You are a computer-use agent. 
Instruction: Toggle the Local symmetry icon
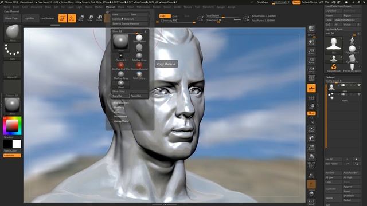coord(311,98)
